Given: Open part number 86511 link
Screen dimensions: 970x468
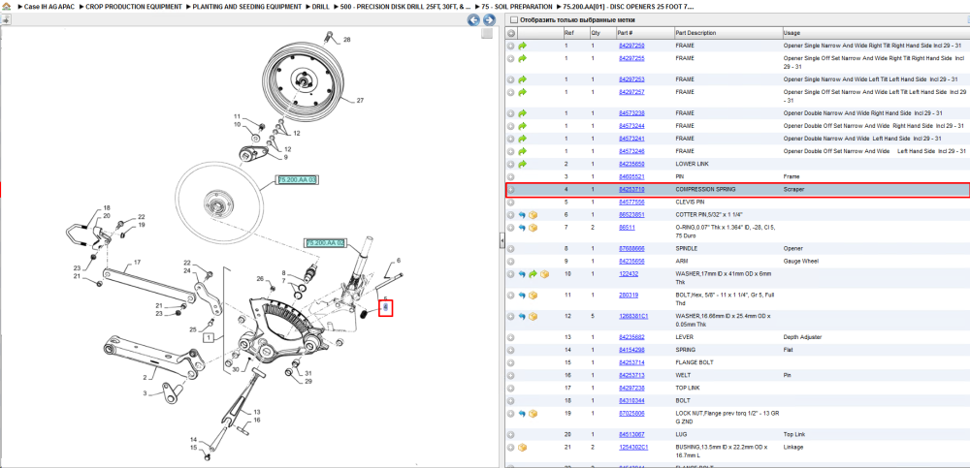Looking at the screenshot, I should pyautogui.click(x=626, y=228).
